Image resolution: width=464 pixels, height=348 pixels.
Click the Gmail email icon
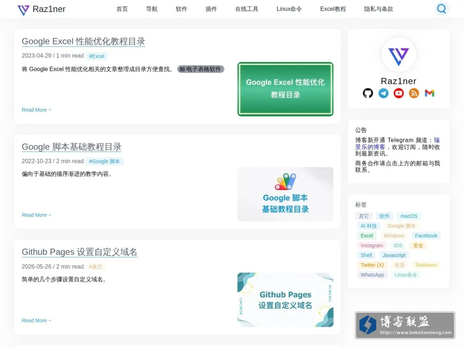point(430,93)
